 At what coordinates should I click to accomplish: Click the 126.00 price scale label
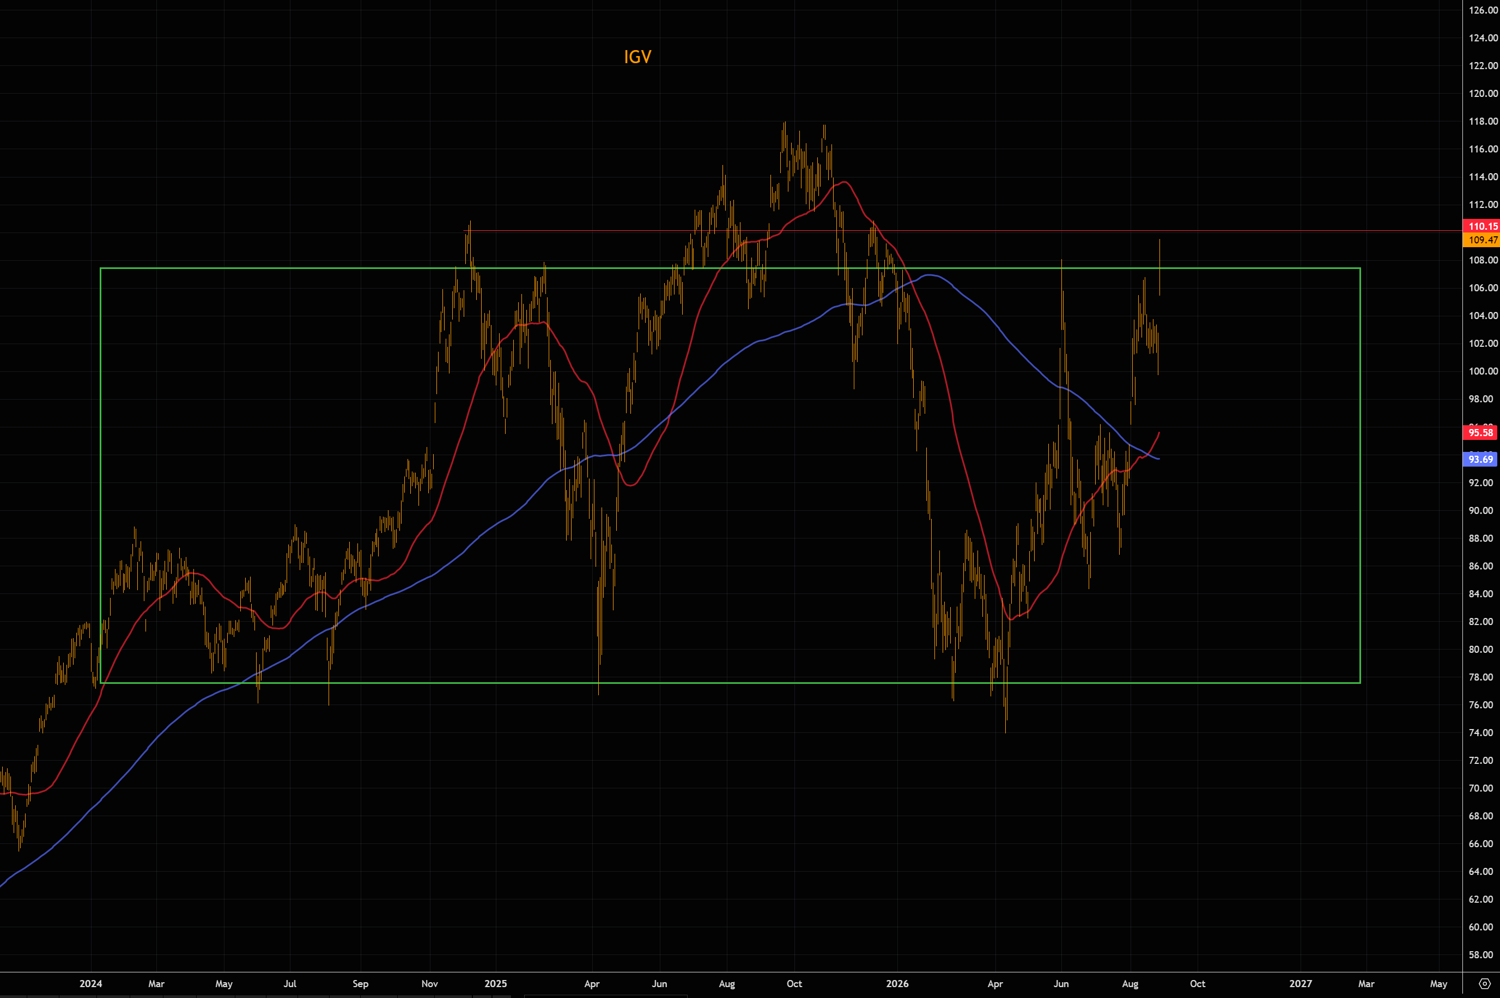tap(1483, 10)
